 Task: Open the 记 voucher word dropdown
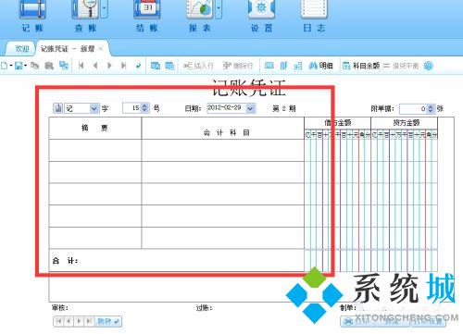click(94, 108)
